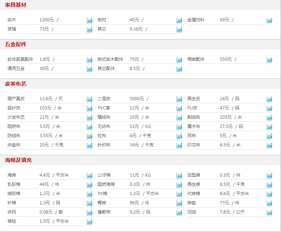Select the 针棉 item name
The image size is (281, 232).
click(12, 203)
